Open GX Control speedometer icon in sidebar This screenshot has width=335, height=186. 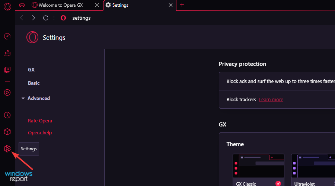point(7,36)
